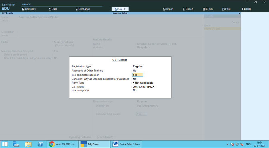Click the Opening Balance label
Viewport: 269px width, 148px height.
[80, 137]
